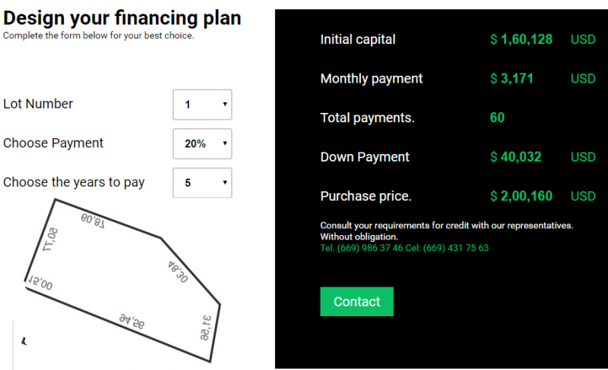Viewport: 608px width, 370px height.
Task: Click the 'Choose Payment' label
Action: (x=53, y=143)
